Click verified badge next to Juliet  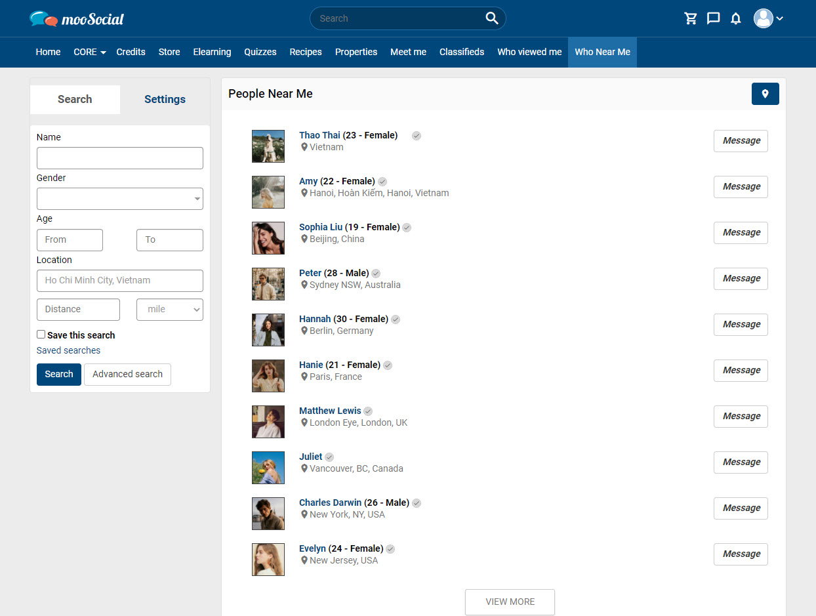[x=329, y=457]
